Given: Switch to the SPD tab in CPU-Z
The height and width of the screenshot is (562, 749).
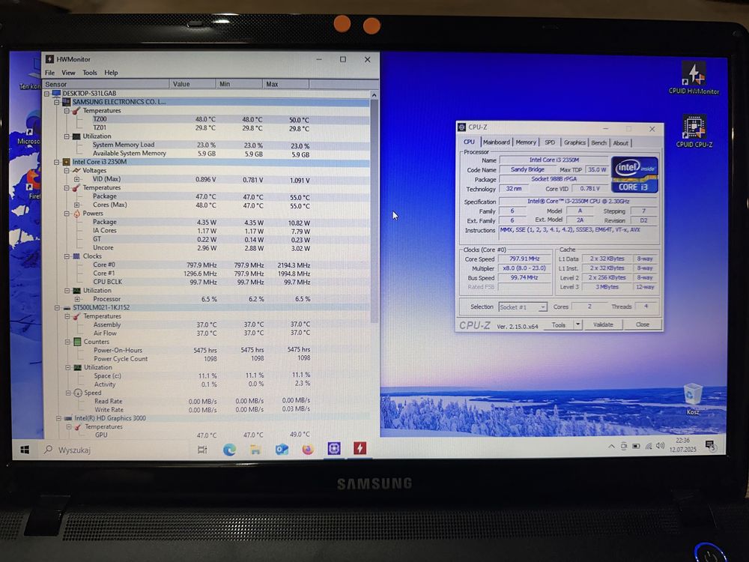Looking at the screenshot, I should [x=550, y=142].
